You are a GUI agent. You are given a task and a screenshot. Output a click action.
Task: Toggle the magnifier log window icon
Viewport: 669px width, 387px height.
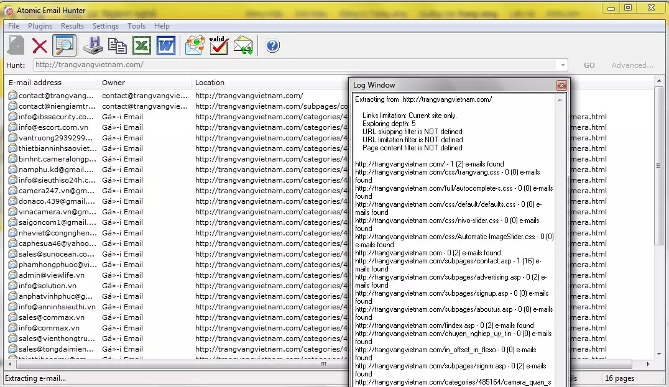(x=65, y=45)
